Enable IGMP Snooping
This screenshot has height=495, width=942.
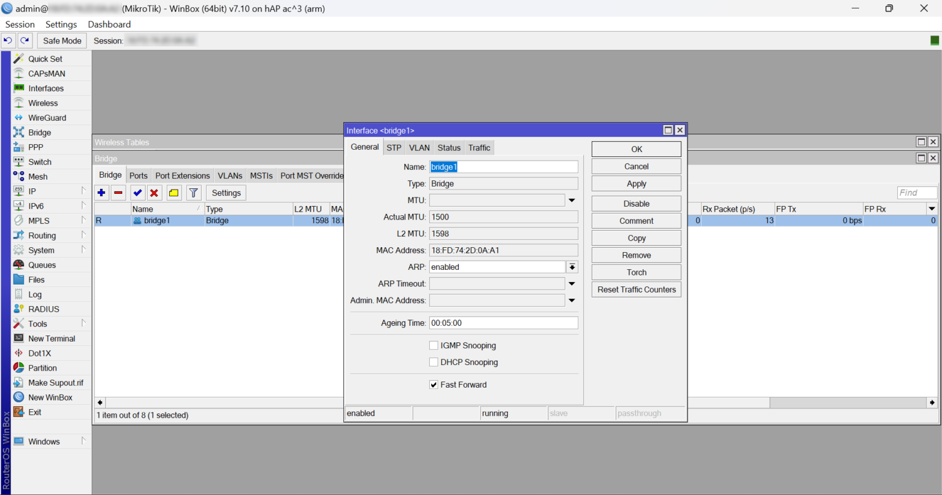point(434,345)
